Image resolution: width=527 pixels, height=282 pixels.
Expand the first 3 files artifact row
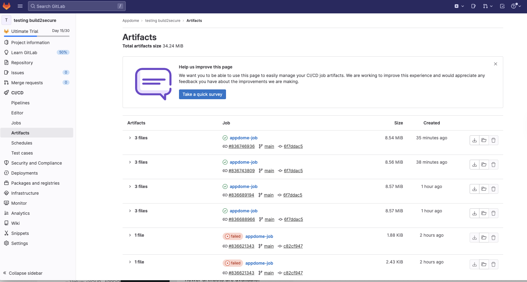coord(130,138)
